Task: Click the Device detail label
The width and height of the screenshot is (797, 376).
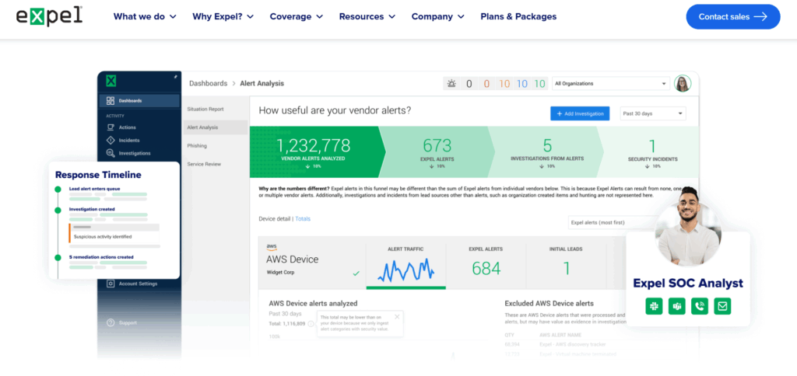Action: [x=275, y=219]
